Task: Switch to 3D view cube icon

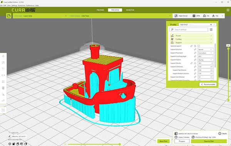Action: point(10,144)
